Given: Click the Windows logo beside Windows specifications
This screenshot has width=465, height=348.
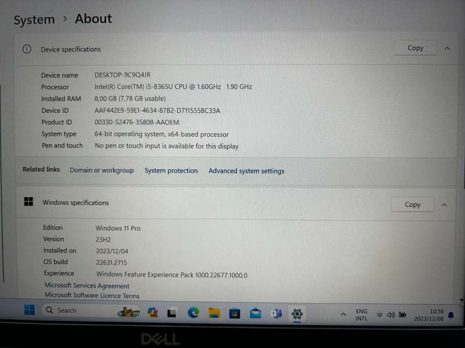Looking at the screenshot, I should click(x=28, y=201).
